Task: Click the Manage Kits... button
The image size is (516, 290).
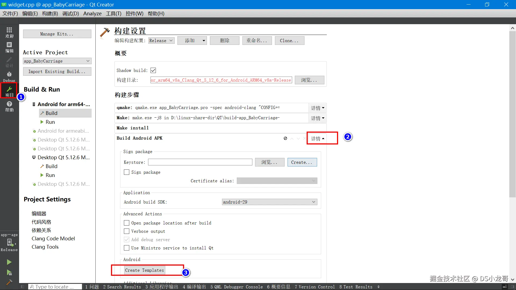Action: click(x=57, y=34)
